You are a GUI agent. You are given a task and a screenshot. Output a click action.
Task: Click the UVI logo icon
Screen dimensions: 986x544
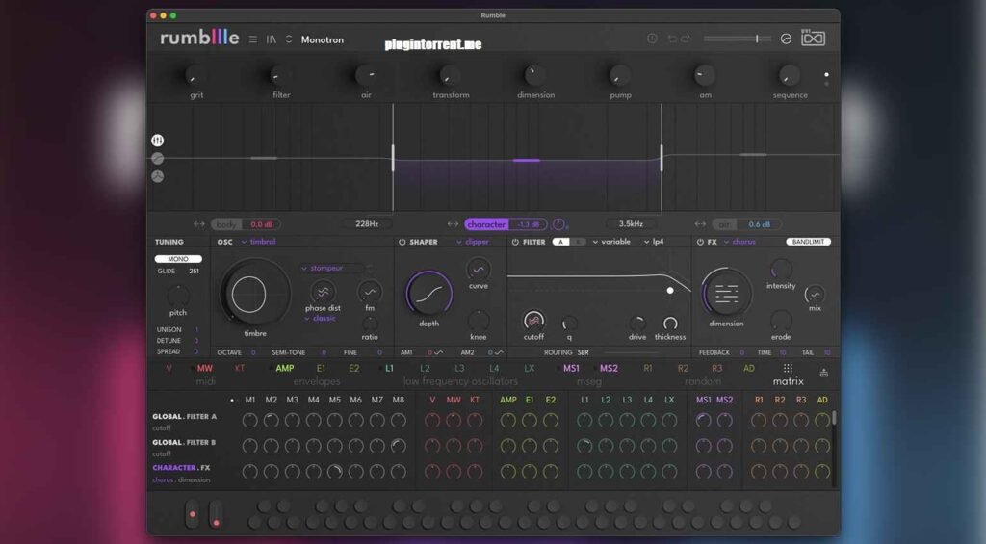(x=813, y=38)
